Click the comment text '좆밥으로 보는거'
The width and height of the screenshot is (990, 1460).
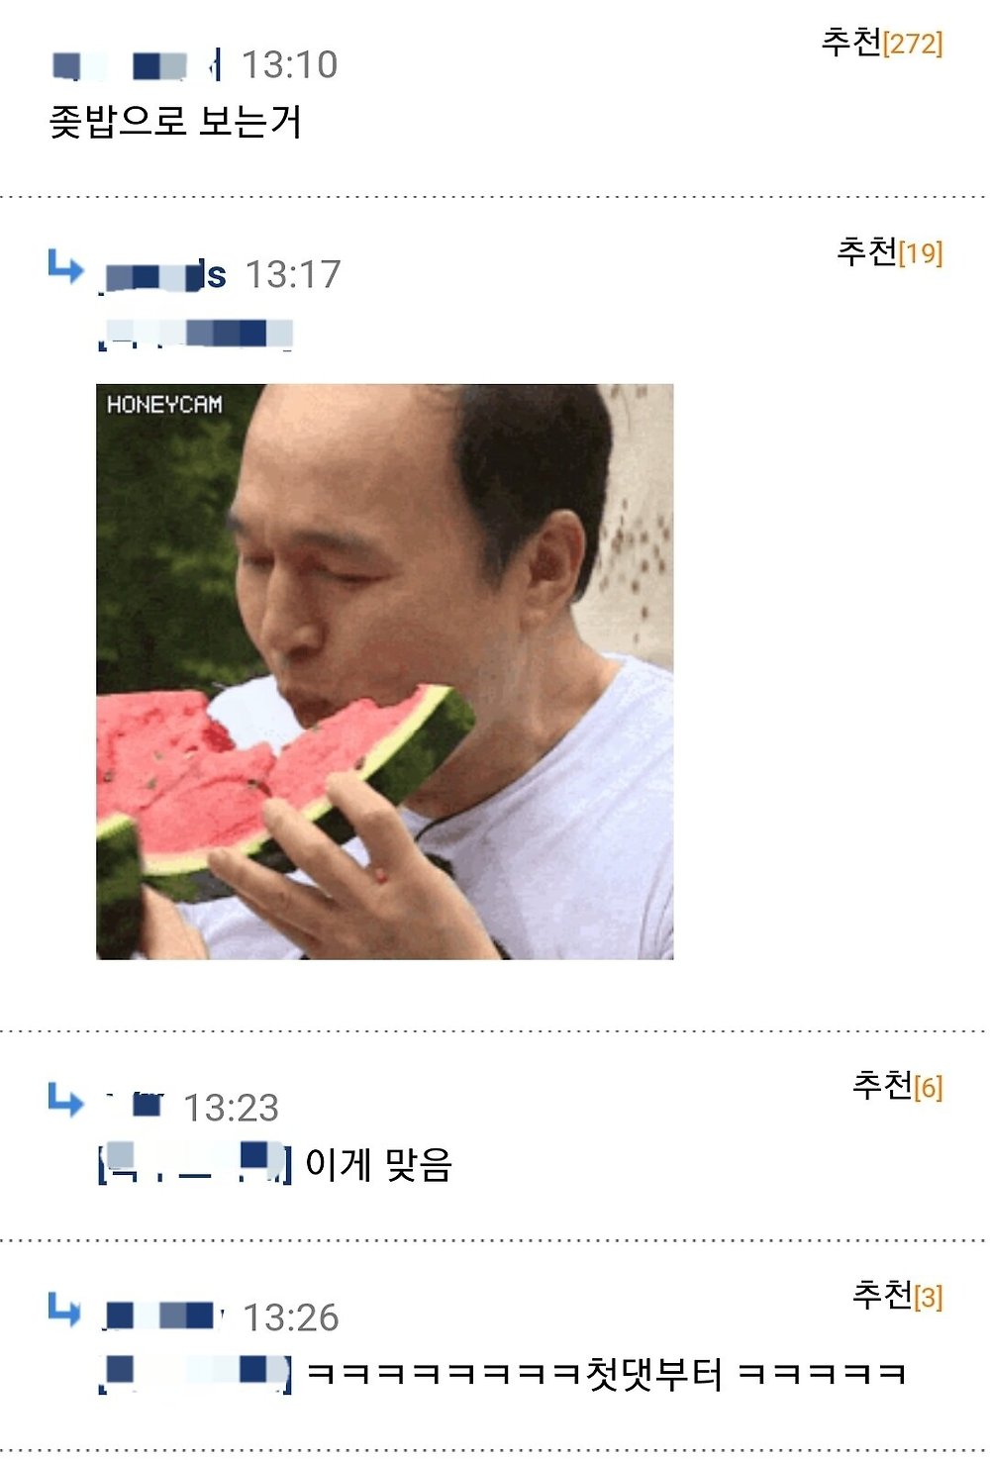(175, 122)
